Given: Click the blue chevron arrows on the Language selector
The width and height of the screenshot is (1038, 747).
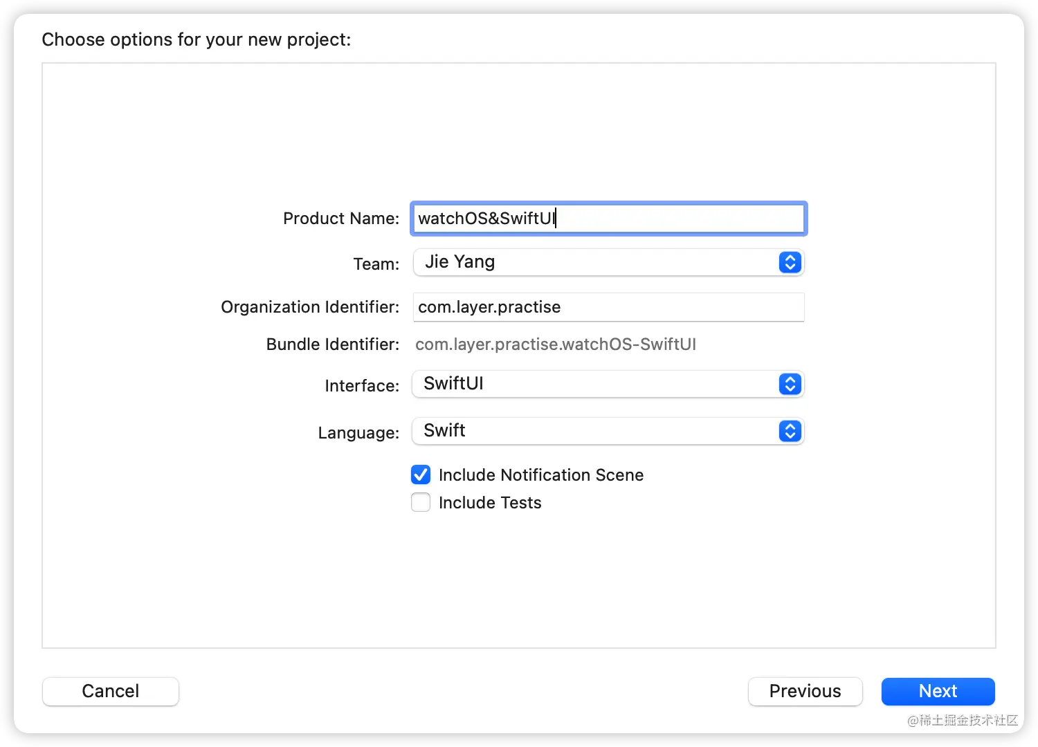Looking at the screenshot, I should coord(790,432).
